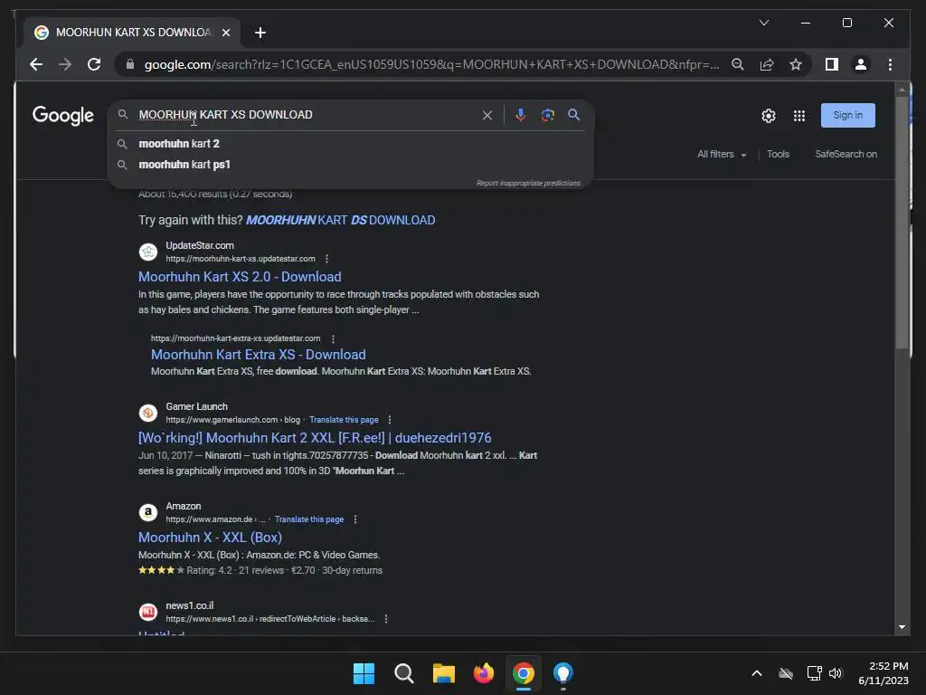Search instead MOORHUHN KART DS DOWNLOAD

340,220
